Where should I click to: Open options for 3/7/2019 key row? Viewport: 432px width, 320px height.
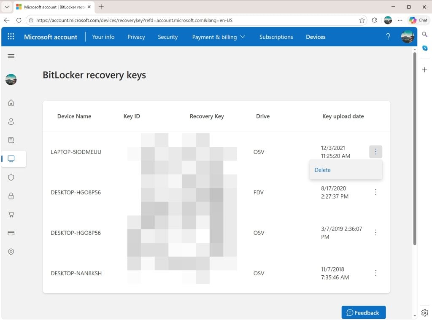pos(375,233)
